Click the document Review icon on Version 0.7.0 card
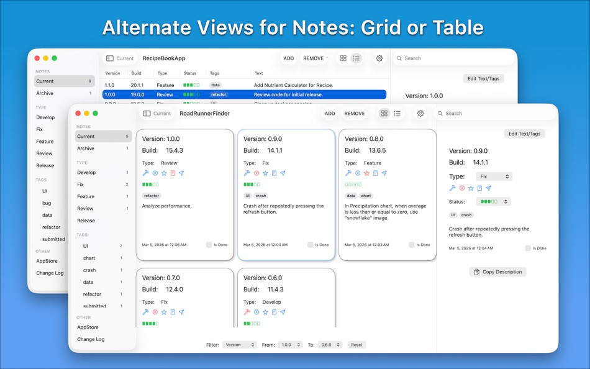The height and width of the screenshot is (369, 590). pos(171,312)
